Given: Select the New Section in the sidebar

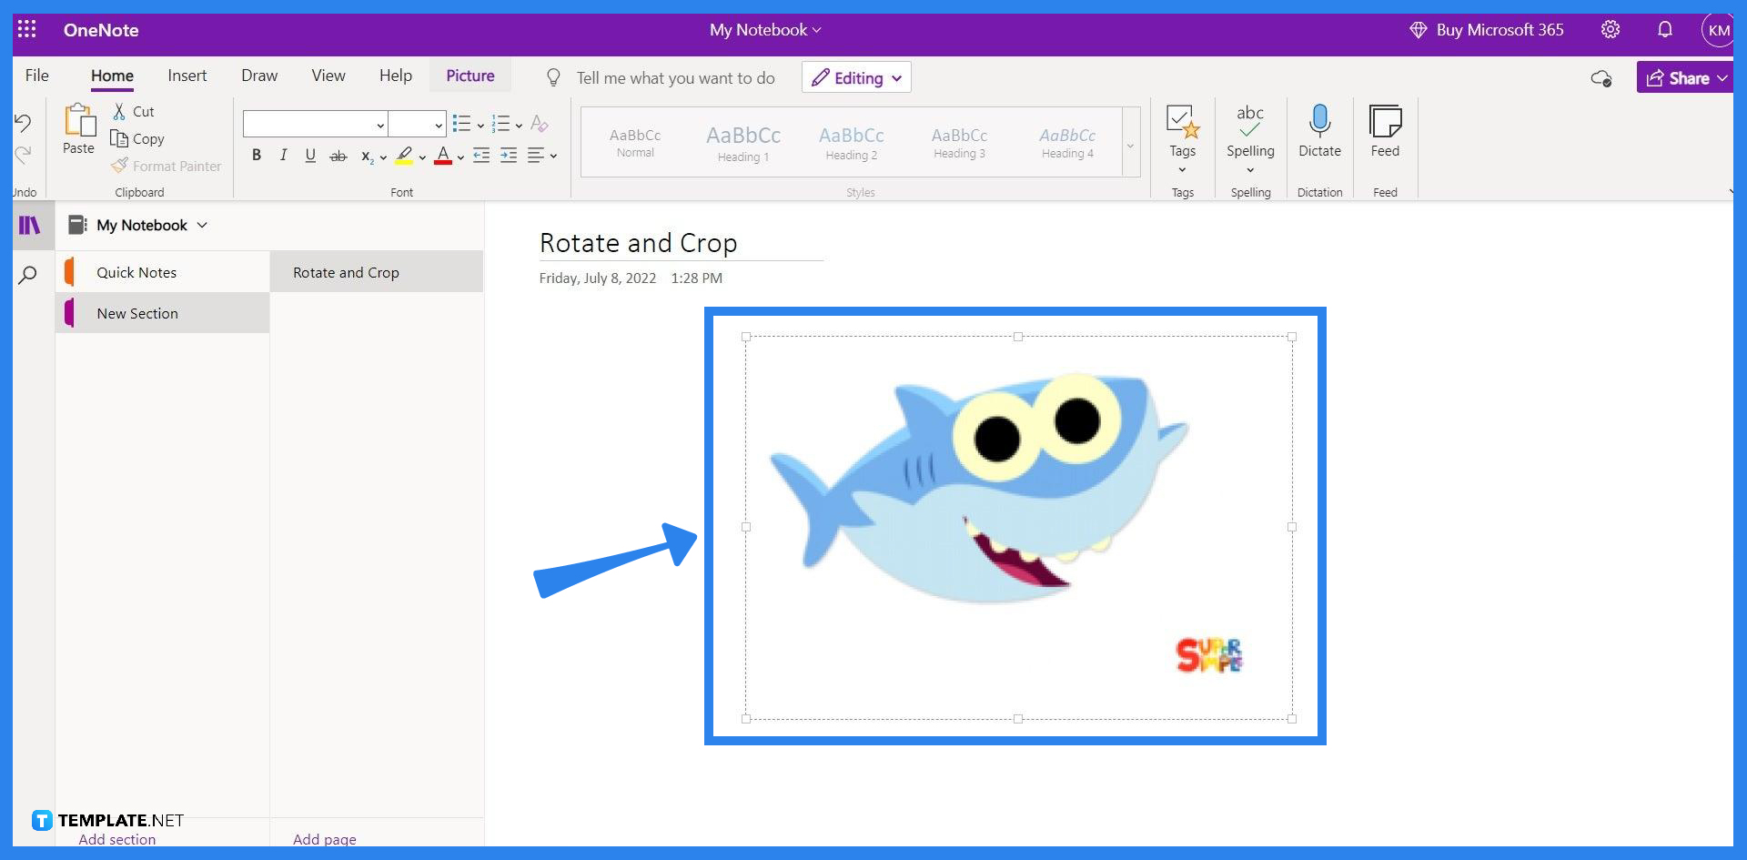Looking at the screenshot, I should (x=136, y=313).
